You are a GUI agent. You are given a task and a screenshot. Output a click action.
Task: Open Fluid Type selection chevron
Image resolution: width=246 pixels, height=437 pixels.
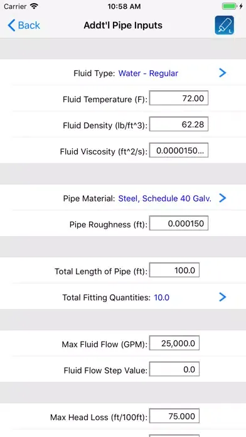point(223,73)
